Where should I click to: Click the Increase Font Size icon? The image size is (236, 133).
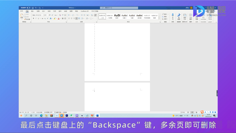tap(50, 15)
